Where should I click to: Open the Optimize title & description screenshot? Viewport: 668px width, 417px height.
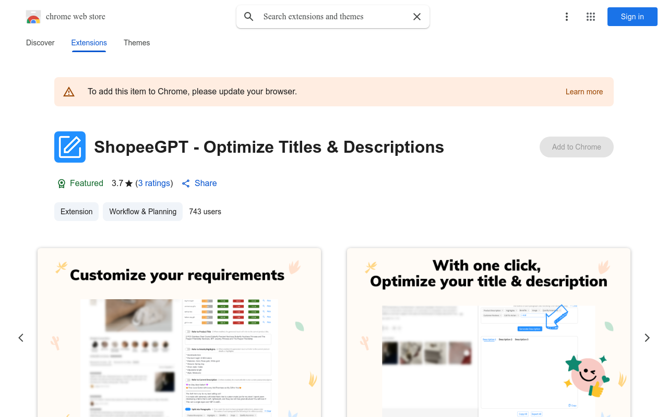pyautogui.click(x=488, y=333)
